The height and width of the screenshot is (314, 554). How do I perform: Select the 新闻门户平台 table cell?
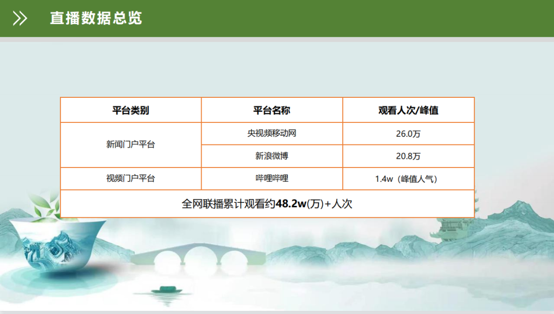(x=131, y=144)
